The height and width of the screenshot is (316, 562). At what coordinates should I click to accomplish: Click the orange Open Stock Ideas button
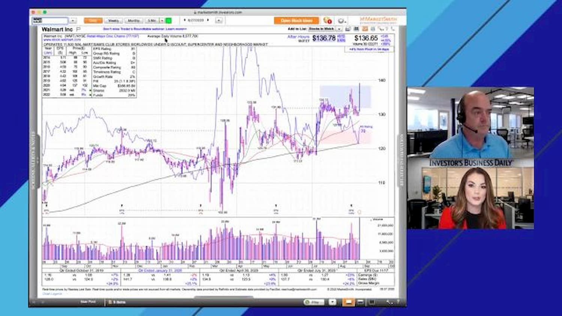pos(296,21)
